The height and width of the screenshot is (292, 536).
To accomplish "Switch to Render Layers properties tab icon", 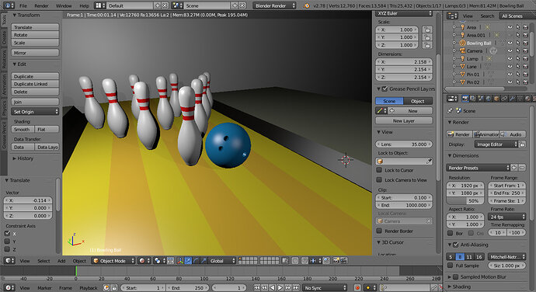I will point(473,99).
